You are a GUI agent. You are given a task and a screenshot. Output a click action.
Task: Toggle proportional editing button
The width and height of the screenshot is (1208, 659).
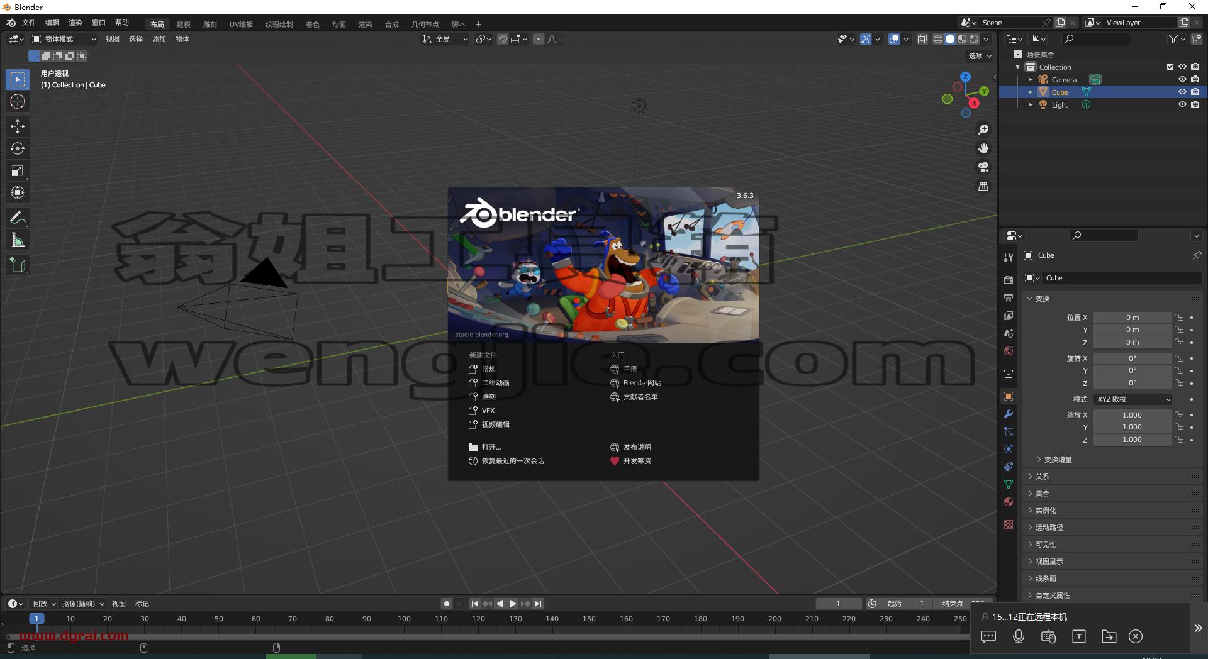pyautogui.click(x=539, y=39)
